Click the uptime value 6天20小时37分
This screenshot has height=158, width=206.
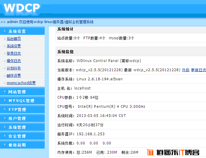pyautogui.click(x=90, y=125)
